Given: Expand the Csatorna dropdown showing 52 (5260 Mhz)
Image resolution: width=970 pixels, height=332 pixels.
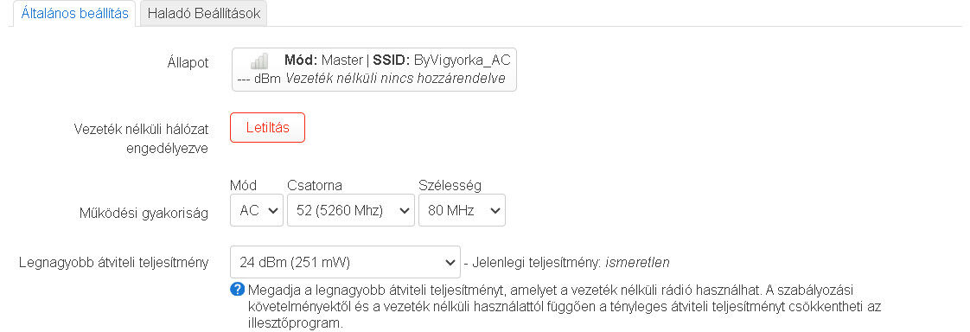Looking at the screenshot, I should pyautogui.click(x=351, y=210).
